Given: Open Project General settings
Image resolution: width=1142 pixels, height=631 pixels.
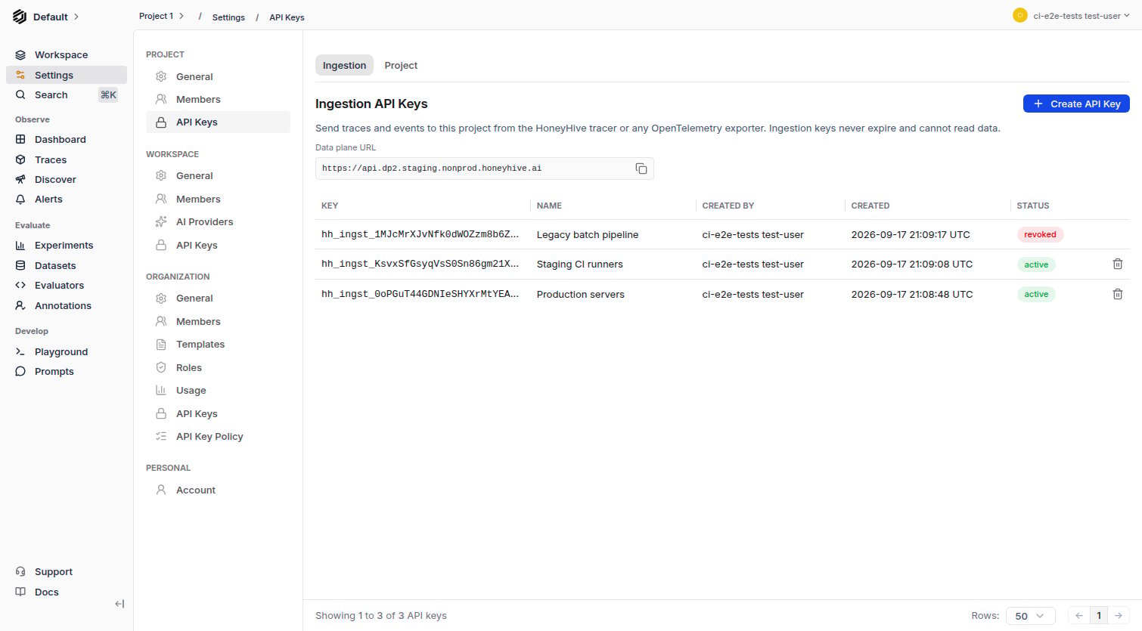Looking at the screenshot, I should click(x=218, y=76).
